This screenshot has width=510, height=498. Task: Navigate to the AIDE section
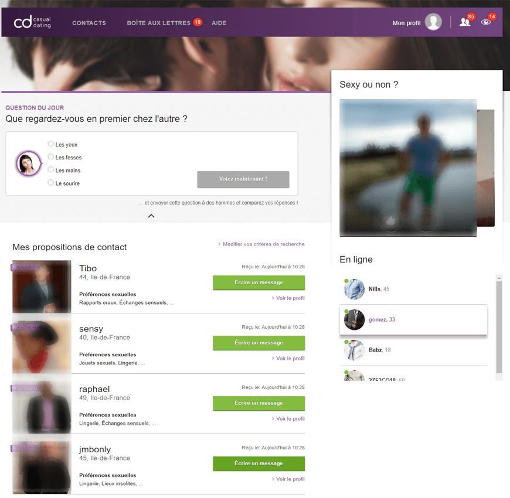coord(219,23)
